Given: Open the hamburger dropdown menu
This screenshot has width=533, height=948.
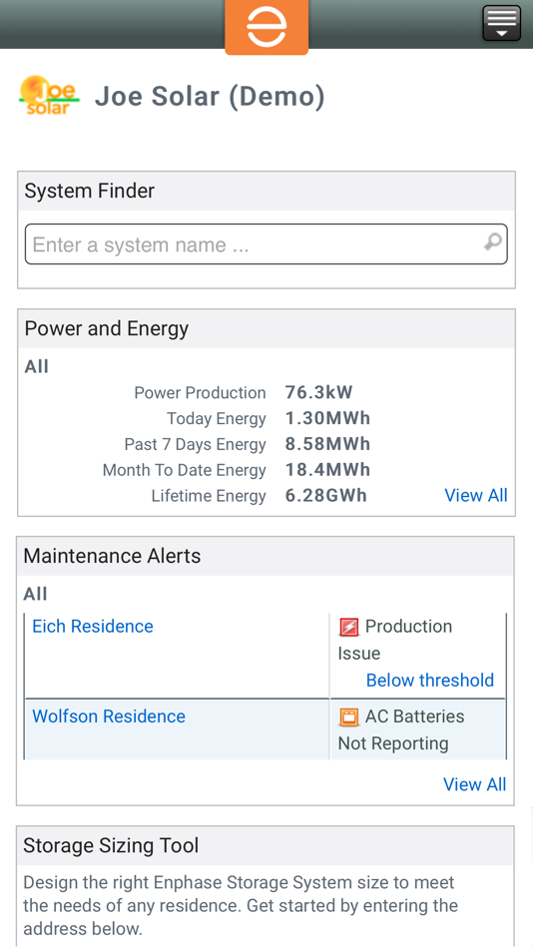Looking at the screenshot, I should (501, 23).
